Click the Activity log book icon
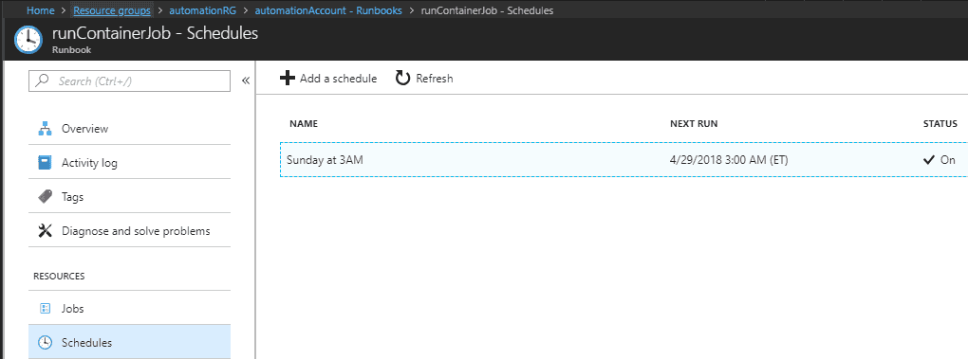The width and height of the screenshot is (968, 359). tap(45, 163)
